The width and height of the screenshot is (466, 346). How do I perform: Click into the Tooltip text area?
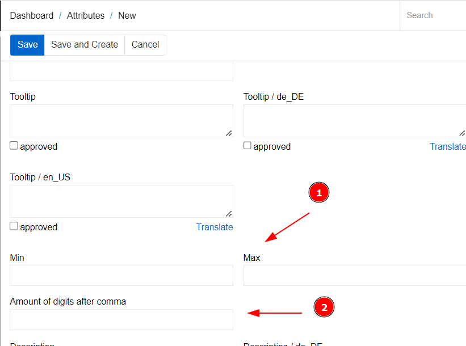pyautogui.click(x=121, y=121)
